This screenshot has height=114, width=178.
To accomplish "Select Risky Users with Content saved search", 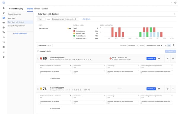I will (20, 22).
